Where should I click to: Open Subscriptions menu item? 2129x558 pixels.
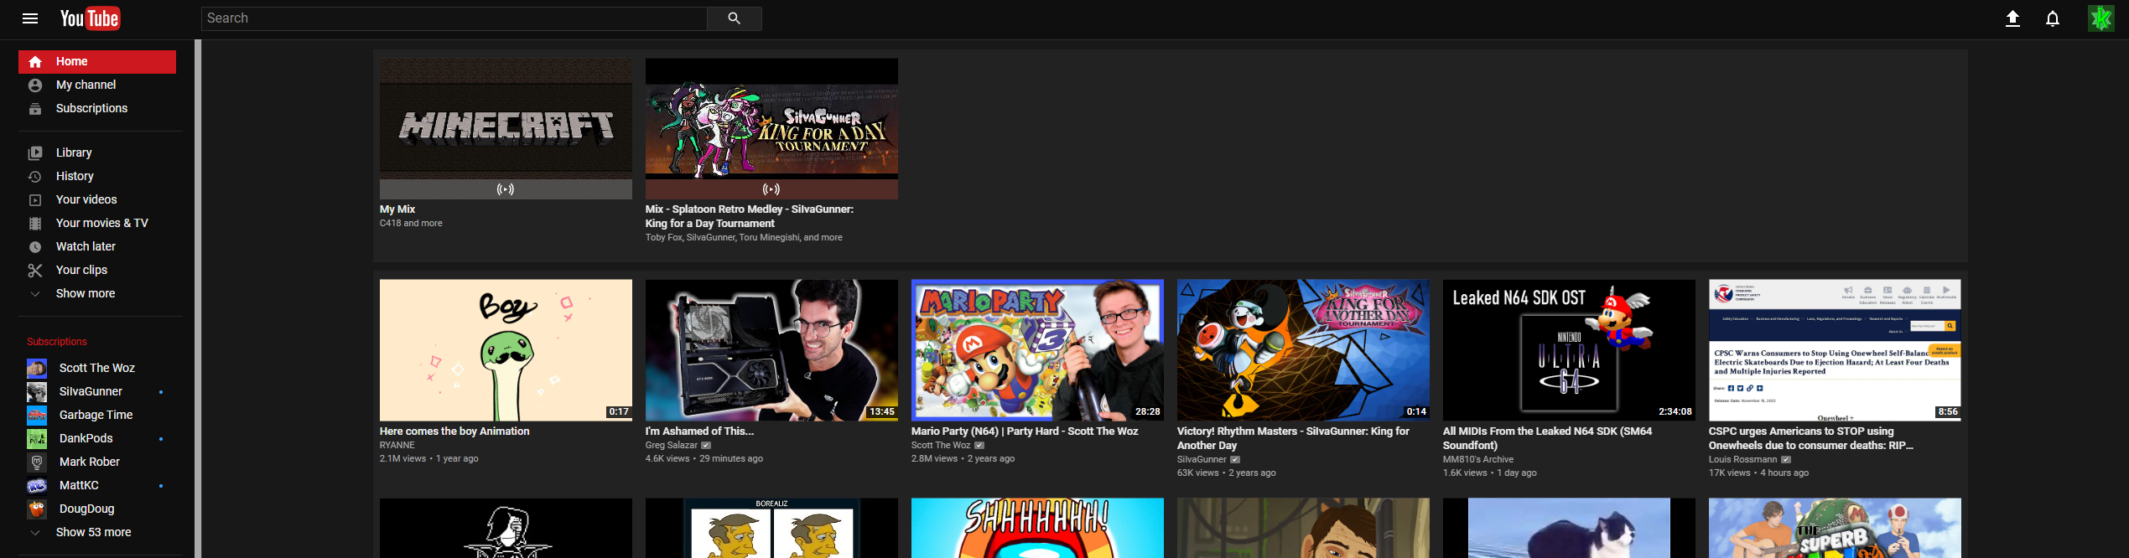pyautogui.click(x=97, y=109)
